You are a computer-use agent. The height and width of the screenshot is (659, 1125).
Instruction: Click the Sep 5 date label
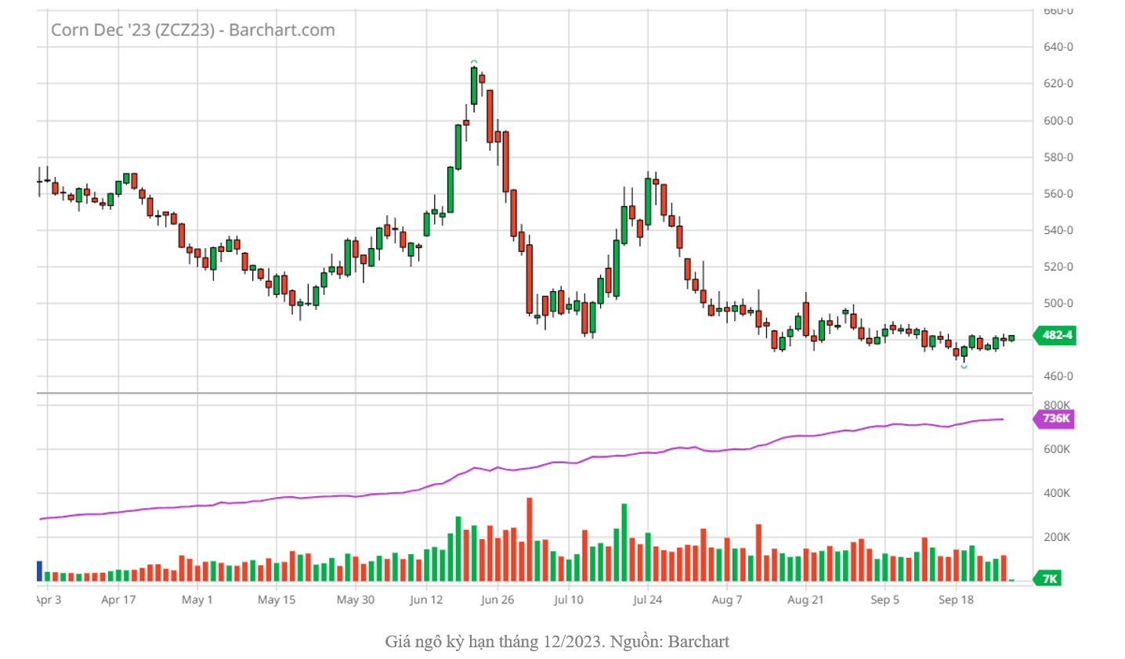[885, 600]
